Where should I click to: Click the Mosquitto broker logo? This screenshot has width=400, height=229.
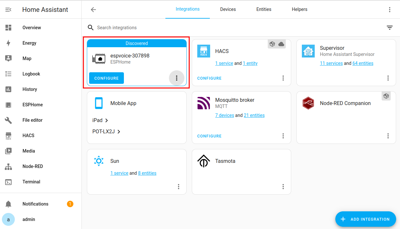pos(204,103)
